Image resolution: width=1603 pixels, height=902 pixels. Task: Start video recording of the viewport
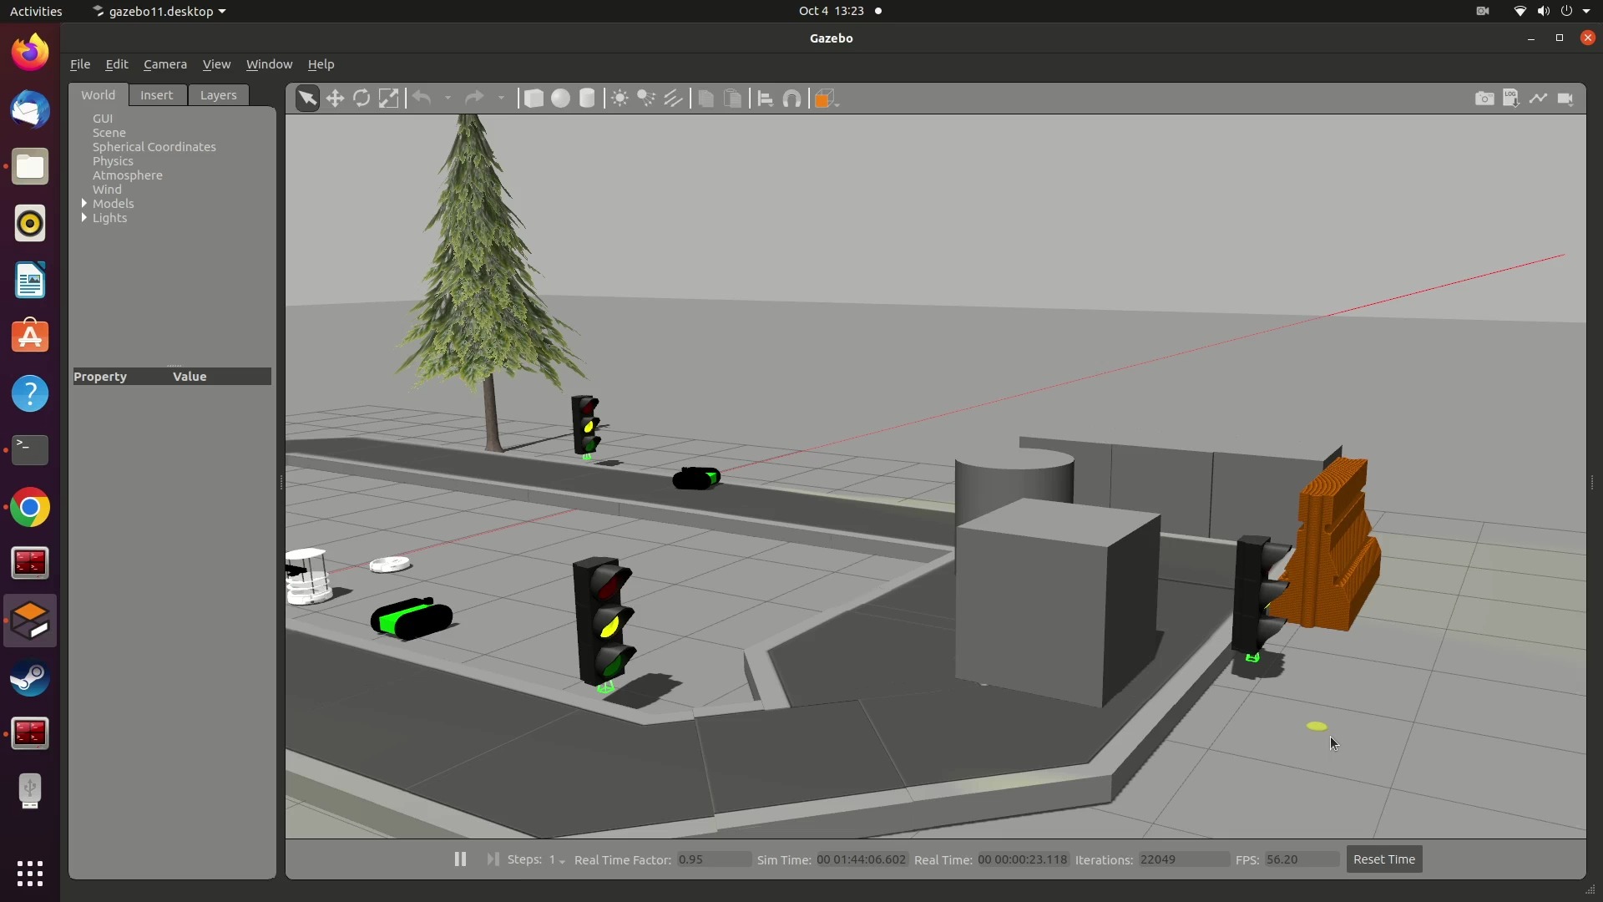tap(1567, 98)
